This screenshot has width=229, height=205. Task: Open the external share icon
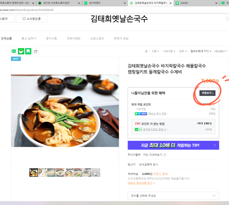click(35, 51)
